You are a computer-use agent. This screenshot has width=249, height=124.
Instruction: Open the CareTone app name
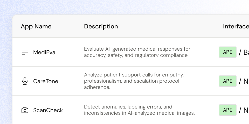[x=46, y=81]
